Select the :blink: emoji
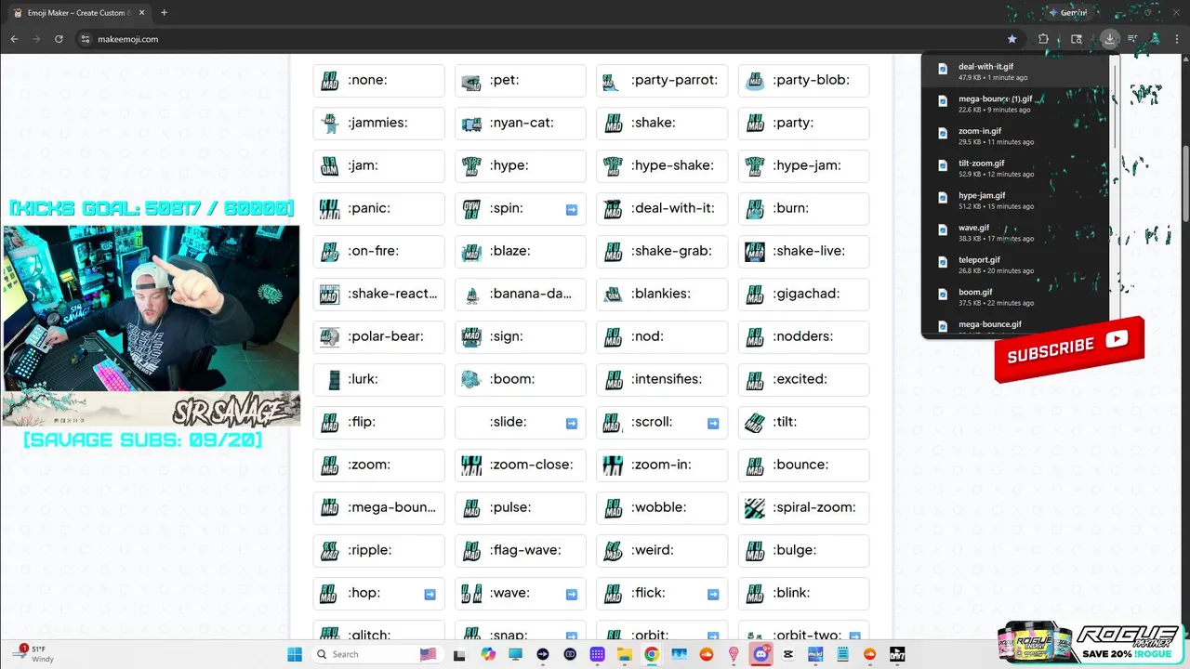This screenshot has height=669, width=1190. tap(803, 593)
